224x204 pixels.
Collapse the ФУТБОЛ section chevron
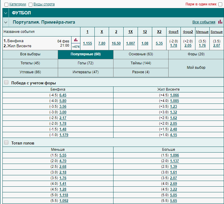[6, 13]
